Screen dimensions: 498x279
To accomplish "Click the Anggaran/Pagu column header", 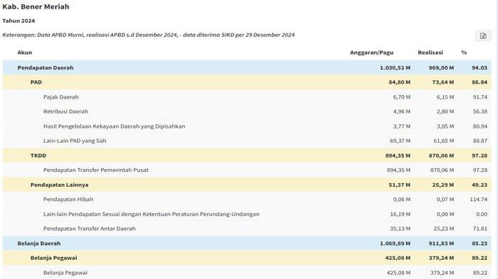I will coord(371,53).
